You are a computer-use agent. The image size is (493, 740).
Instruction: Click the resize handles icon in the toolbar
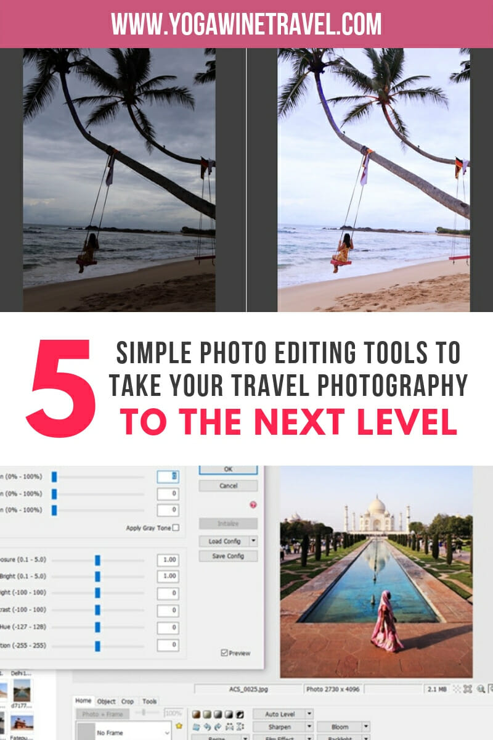(240, 726)
